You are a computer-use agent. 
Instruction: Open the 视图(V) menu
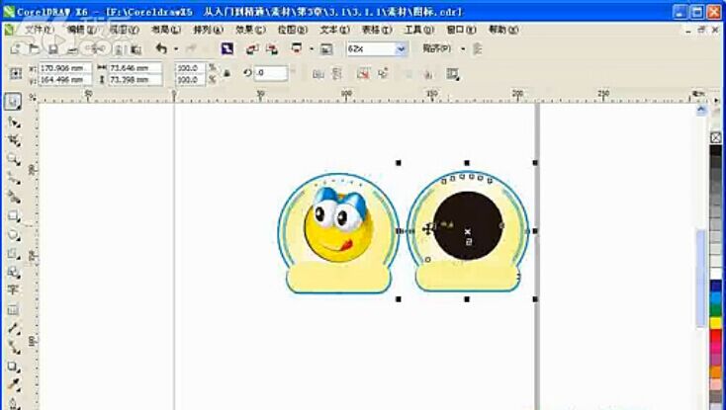coord(124,30)
